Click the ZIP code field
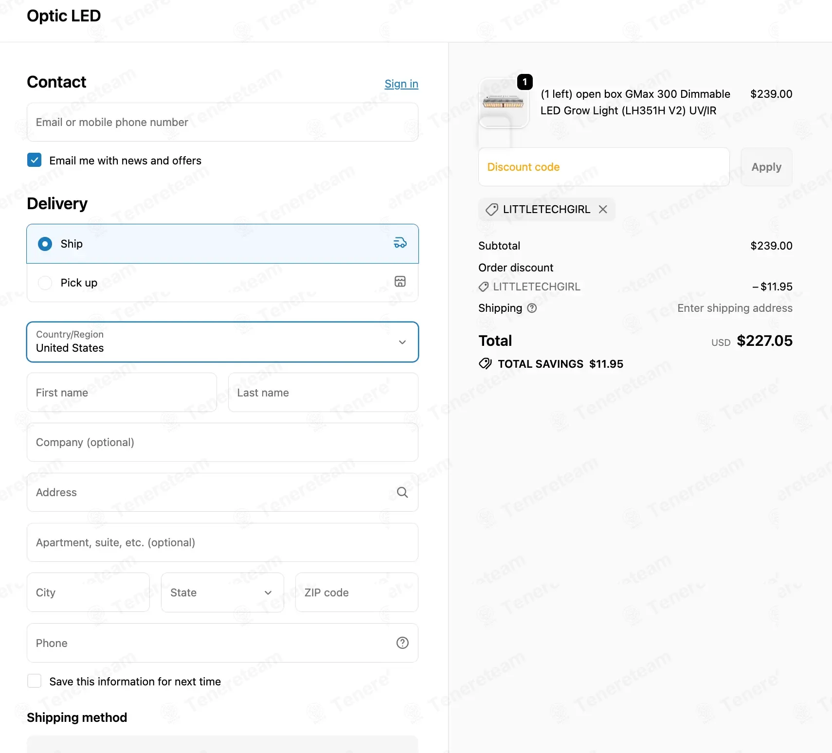This screenshot has height=753, width=832. (357, 592)
